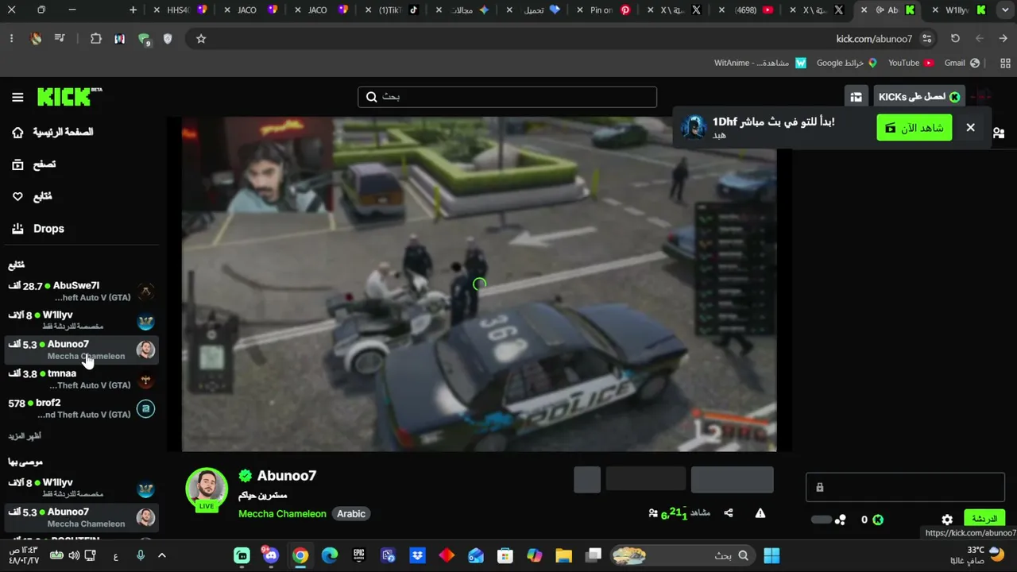Click the stream video player

coord(479,284)
